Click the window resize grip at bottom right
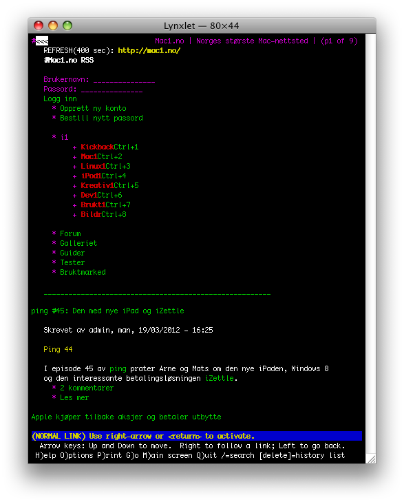Screen dimensions: 404x502 point(372,459)
